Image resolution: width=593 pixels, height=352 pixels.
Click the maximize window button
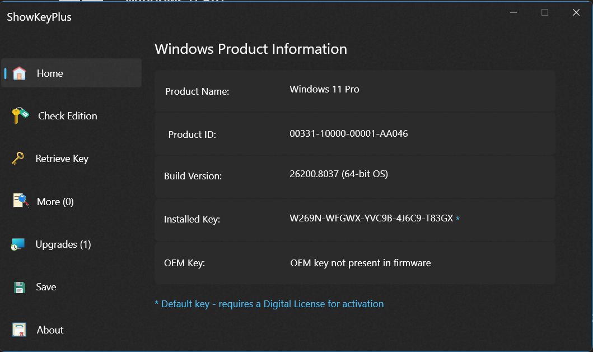[x=545, y=12]
